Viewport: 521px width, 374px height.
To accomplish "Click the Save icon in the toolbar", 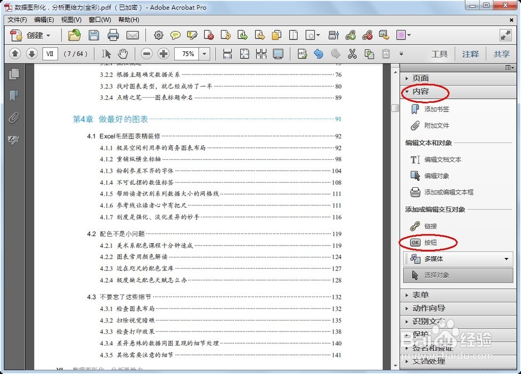I will (94, 35).
